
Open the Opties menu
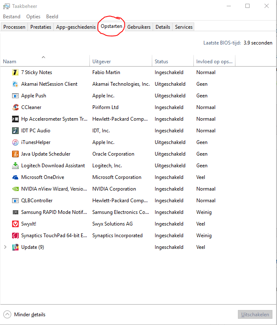click(x=33, y=17)
